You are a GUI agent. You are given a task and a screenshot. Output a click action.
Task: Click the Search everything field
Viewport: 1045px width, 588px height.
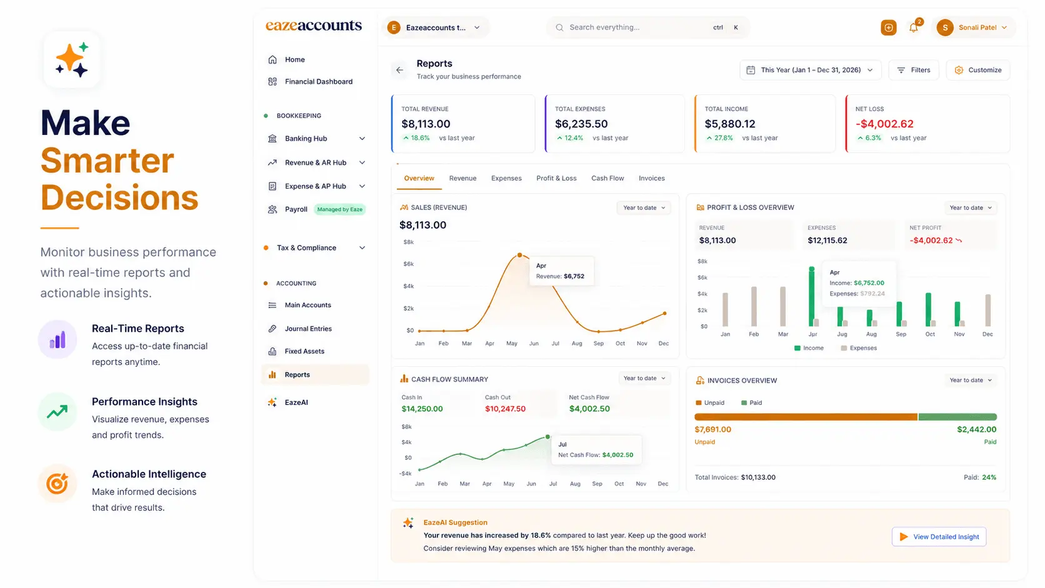[647, 27]
